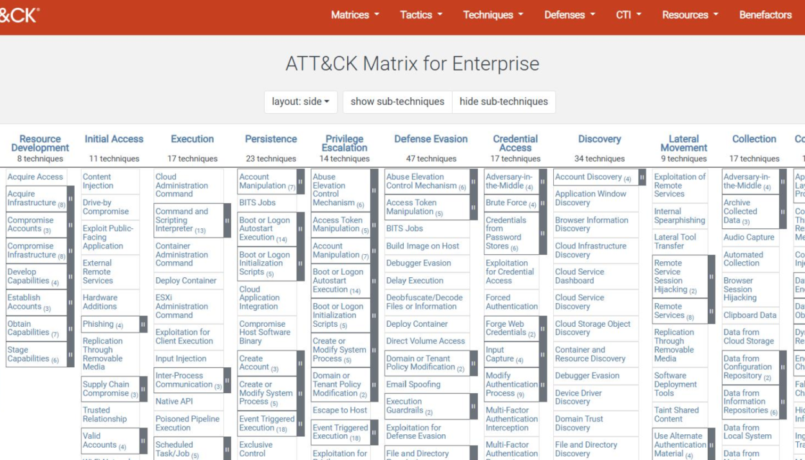Expand Execution Guardrails sub-techniques handle
The width and height of the screenshot is (805, 460).
tap(473, 407)
